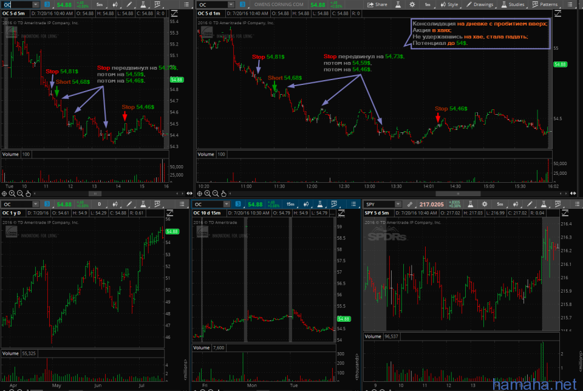Viewport: 583px width, 391px height.
Task: Click the expand arrows icon at right of top-left chart scrollbar
Action: pos(189,193)
